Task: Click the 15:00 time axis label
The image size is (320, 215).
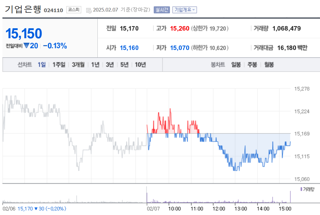Action: click(x=285, y=209)
